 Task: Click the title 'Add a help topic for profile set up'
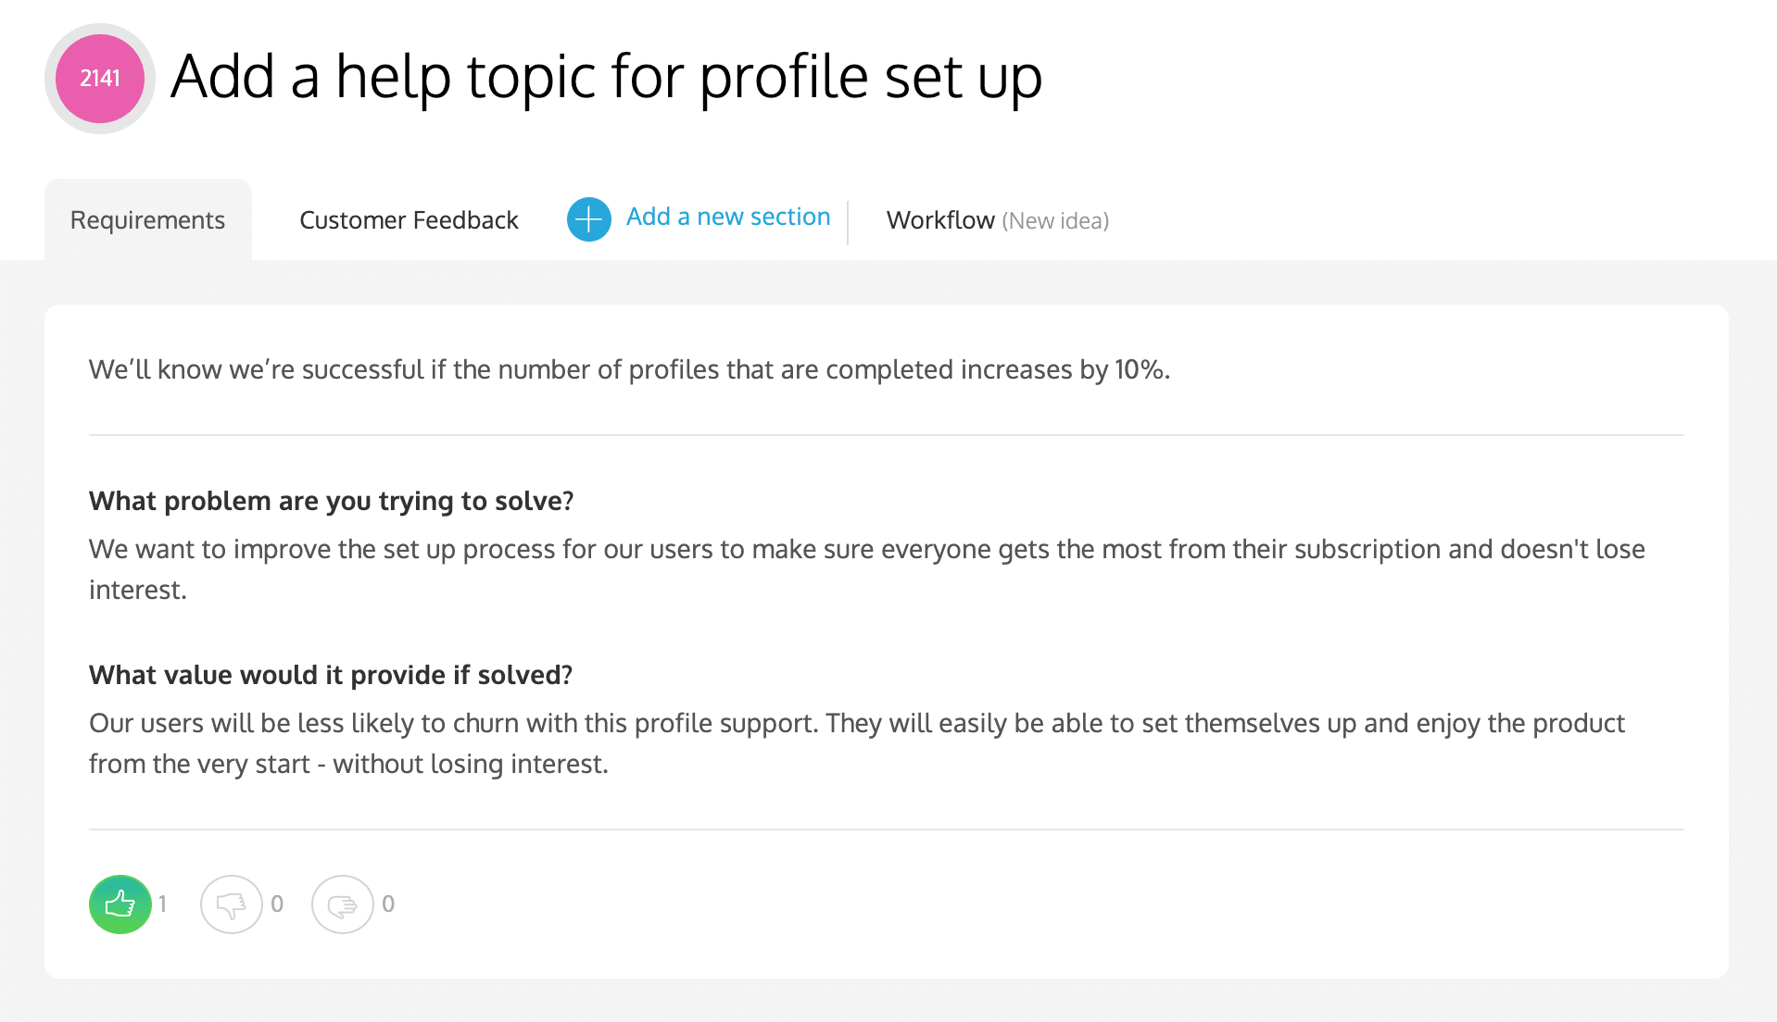coord(607,77)
